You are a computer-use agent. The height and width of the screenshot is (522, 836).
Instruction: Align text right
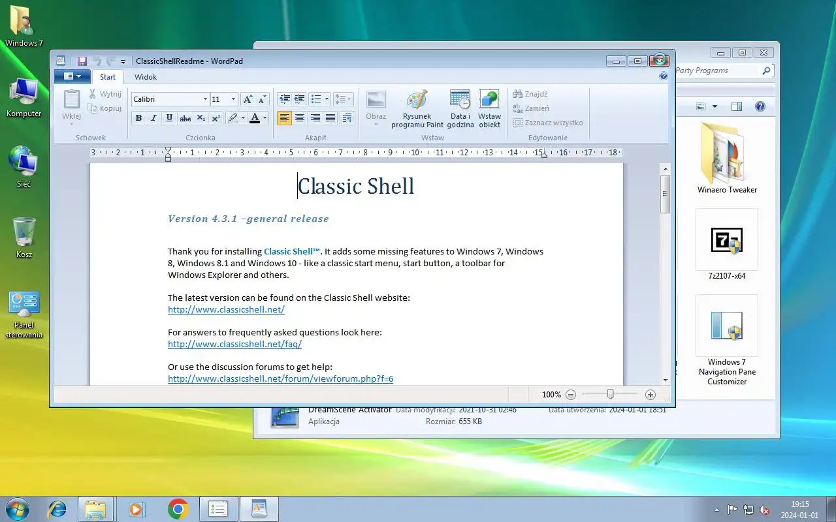click(x=315, y=118)
